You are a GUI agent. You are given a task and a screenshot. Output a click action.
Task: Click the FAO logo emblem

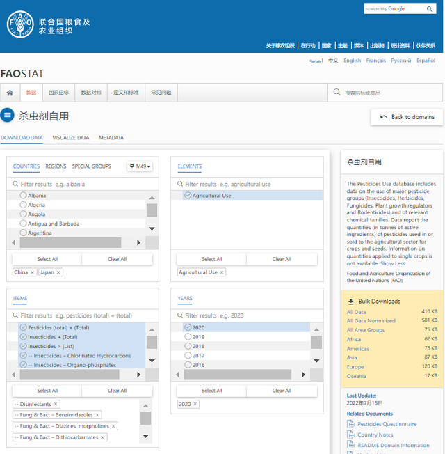pos(20,24)
